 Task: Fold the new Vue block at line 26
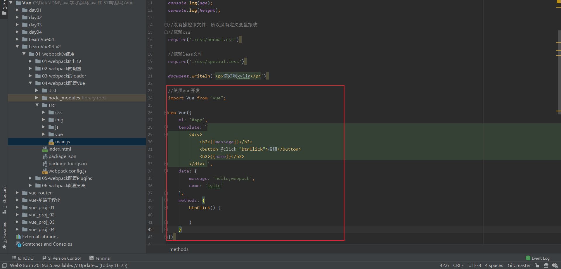click(x=166, y=113)
